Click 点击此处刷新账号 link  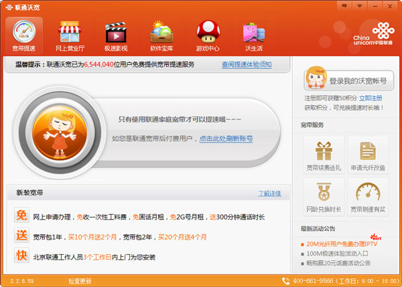[226, 138]
